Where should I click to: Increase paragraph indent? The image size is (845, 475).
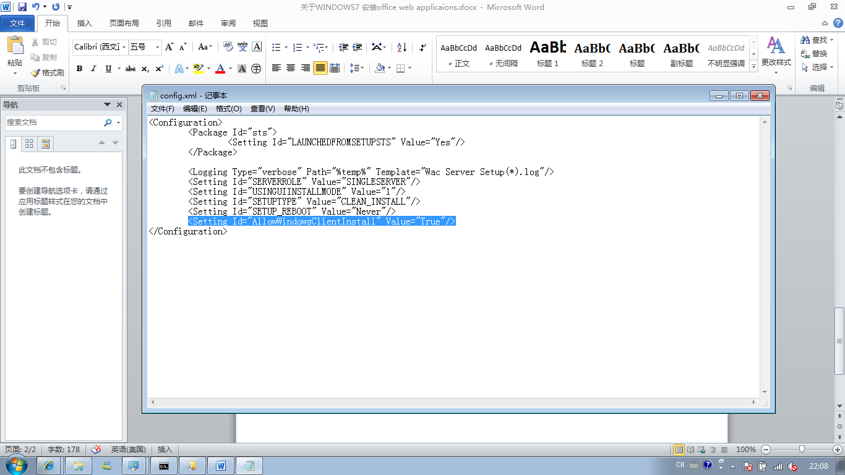click(x=358, y=47)
